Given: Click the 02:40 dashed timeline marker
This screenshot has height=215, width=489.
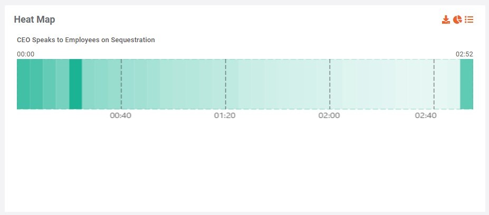Looking at the screenshot, I should 434,84.
